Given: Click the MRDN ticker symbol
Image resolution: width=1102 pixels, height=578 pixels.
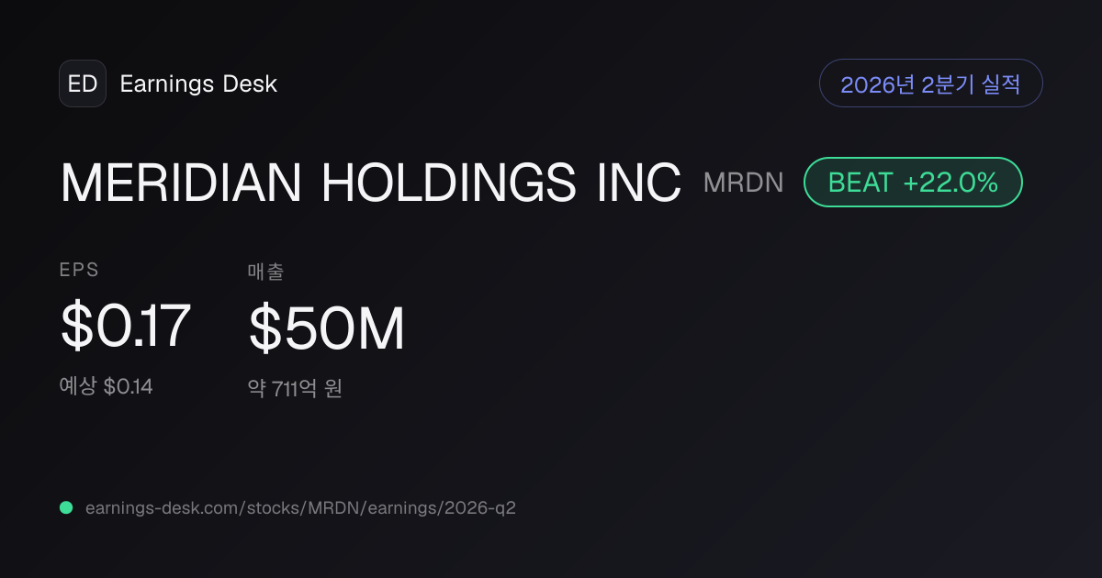Looking at the screenshot, I should pyautogui.click(x=744, y=183).
